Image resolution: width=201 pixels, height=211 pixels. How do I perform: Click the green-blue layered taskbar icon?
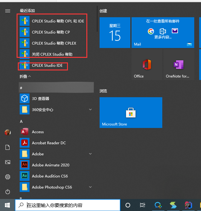click(173, 205)
